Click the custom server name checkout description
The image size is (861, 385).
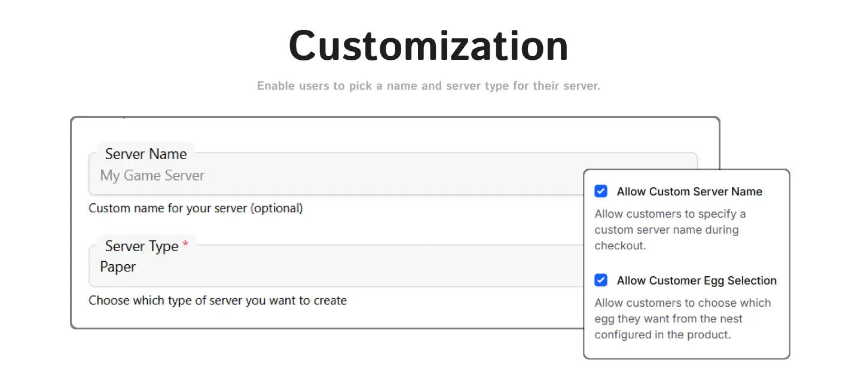coord(670,230)
